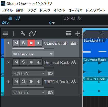Image resolution: width=108 pixels, height=107 pixels.
Task: Open Drumset Rack 入力 L+R input dropdown
Action: pyautogui.click(x=29, y=73)
